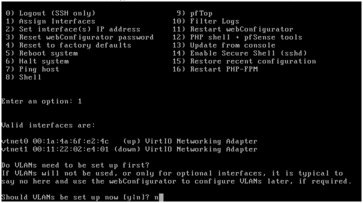The width and height of the screenshot is (363, 203).
Task: Select Restart webConfigurator entry
Action: click(x=233, y=29)
